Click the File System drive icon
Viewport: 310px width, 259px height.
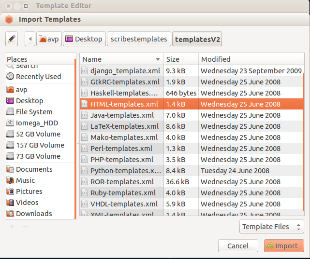pyautogui.click(x=10, y=111)
